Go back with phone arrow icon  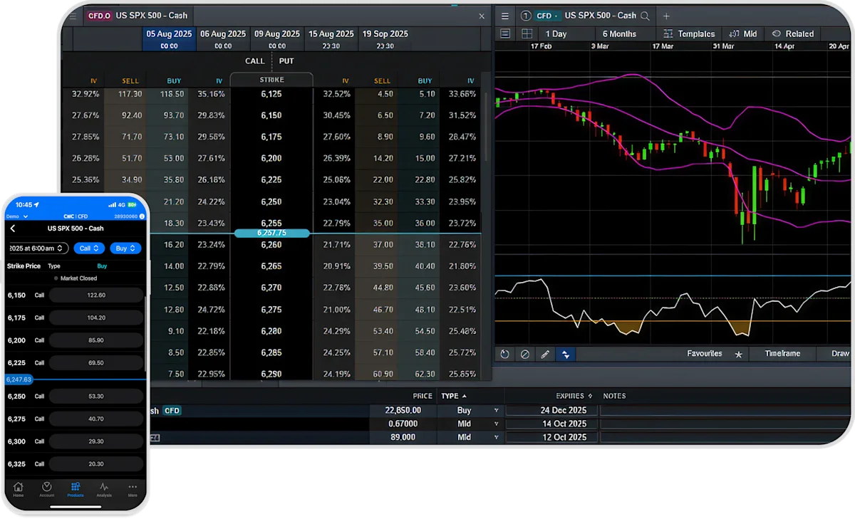pyautogui.click(x=13, y=229)
